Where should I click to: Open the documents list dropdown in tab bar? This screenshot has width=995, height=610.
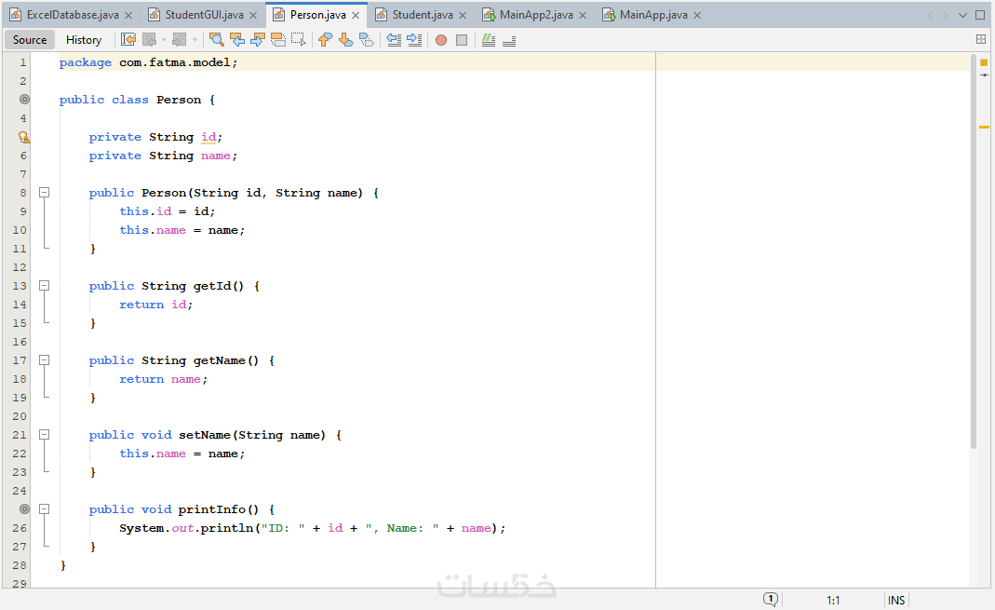[962, 15]
